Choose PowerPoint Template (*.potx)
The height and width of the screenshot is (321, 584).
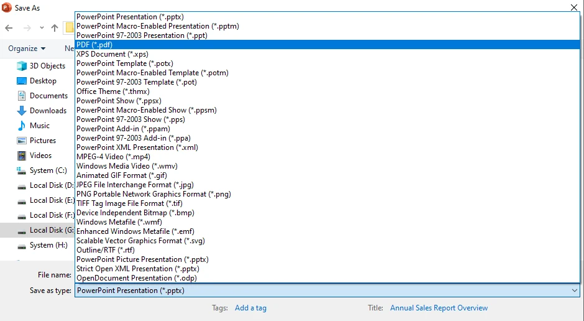(x=327, y=63)
